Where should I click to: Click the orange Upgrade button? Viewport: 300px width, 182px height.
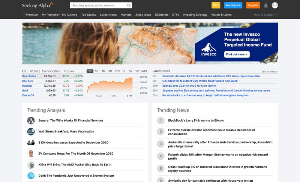click(x=253, y=5)
